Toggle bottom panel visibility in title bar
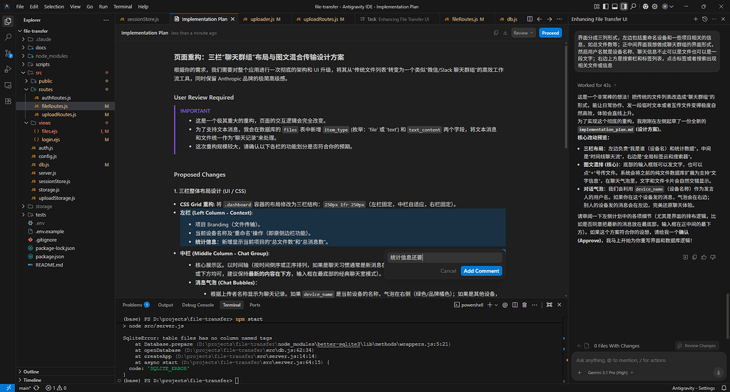Viewport: 730px width, 392px height. pos(615,6)
